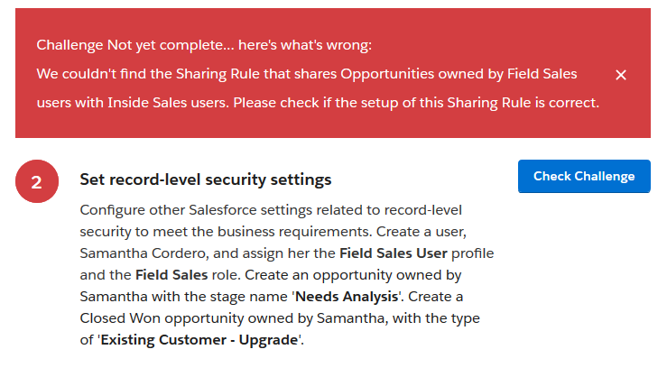Select the 'Set record-level security settings' heading
The image size is (667, 377).
(206, 179)
